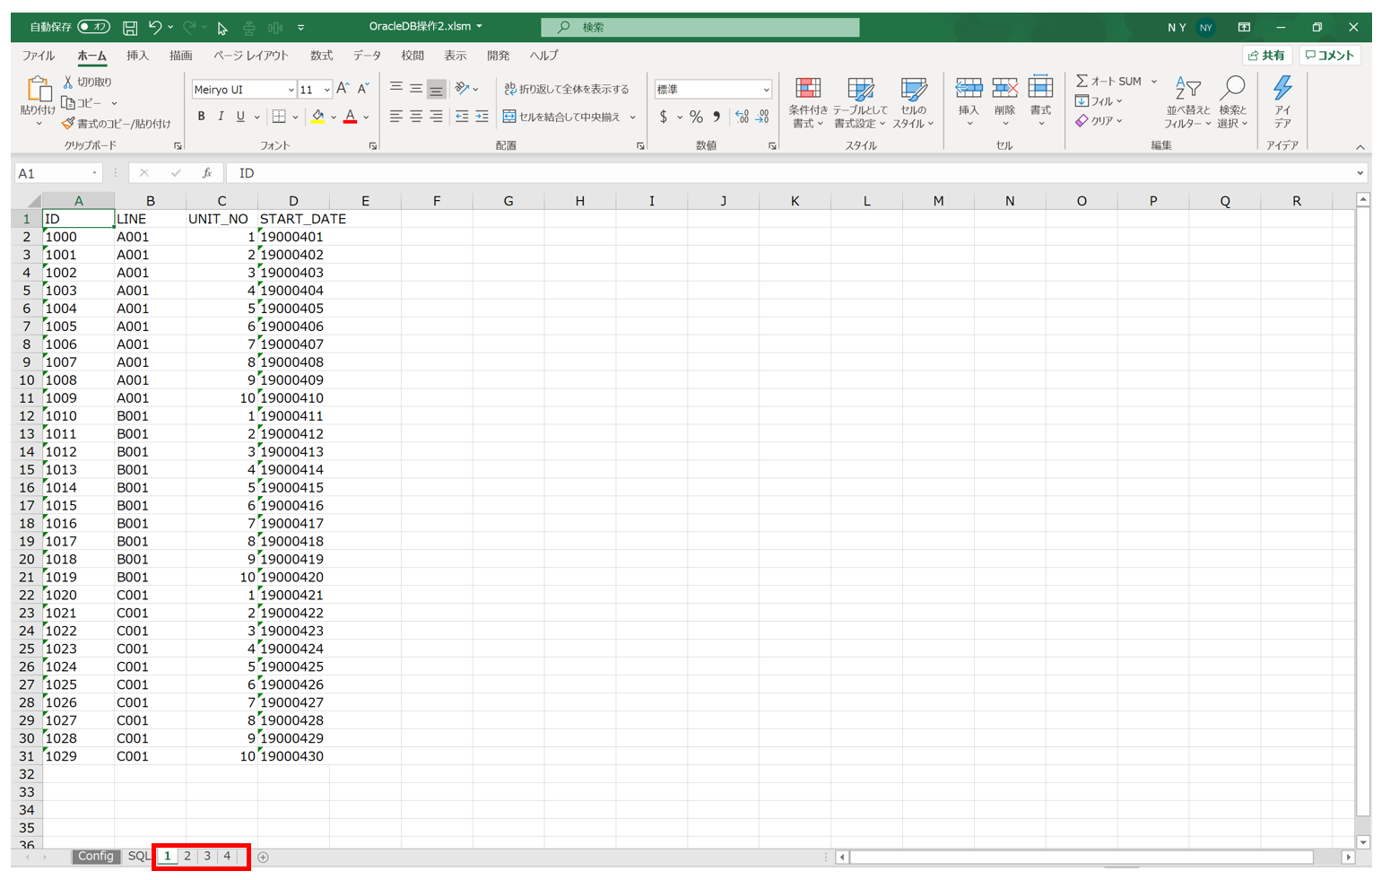Open Format as Table gallery

click(860, 102)
